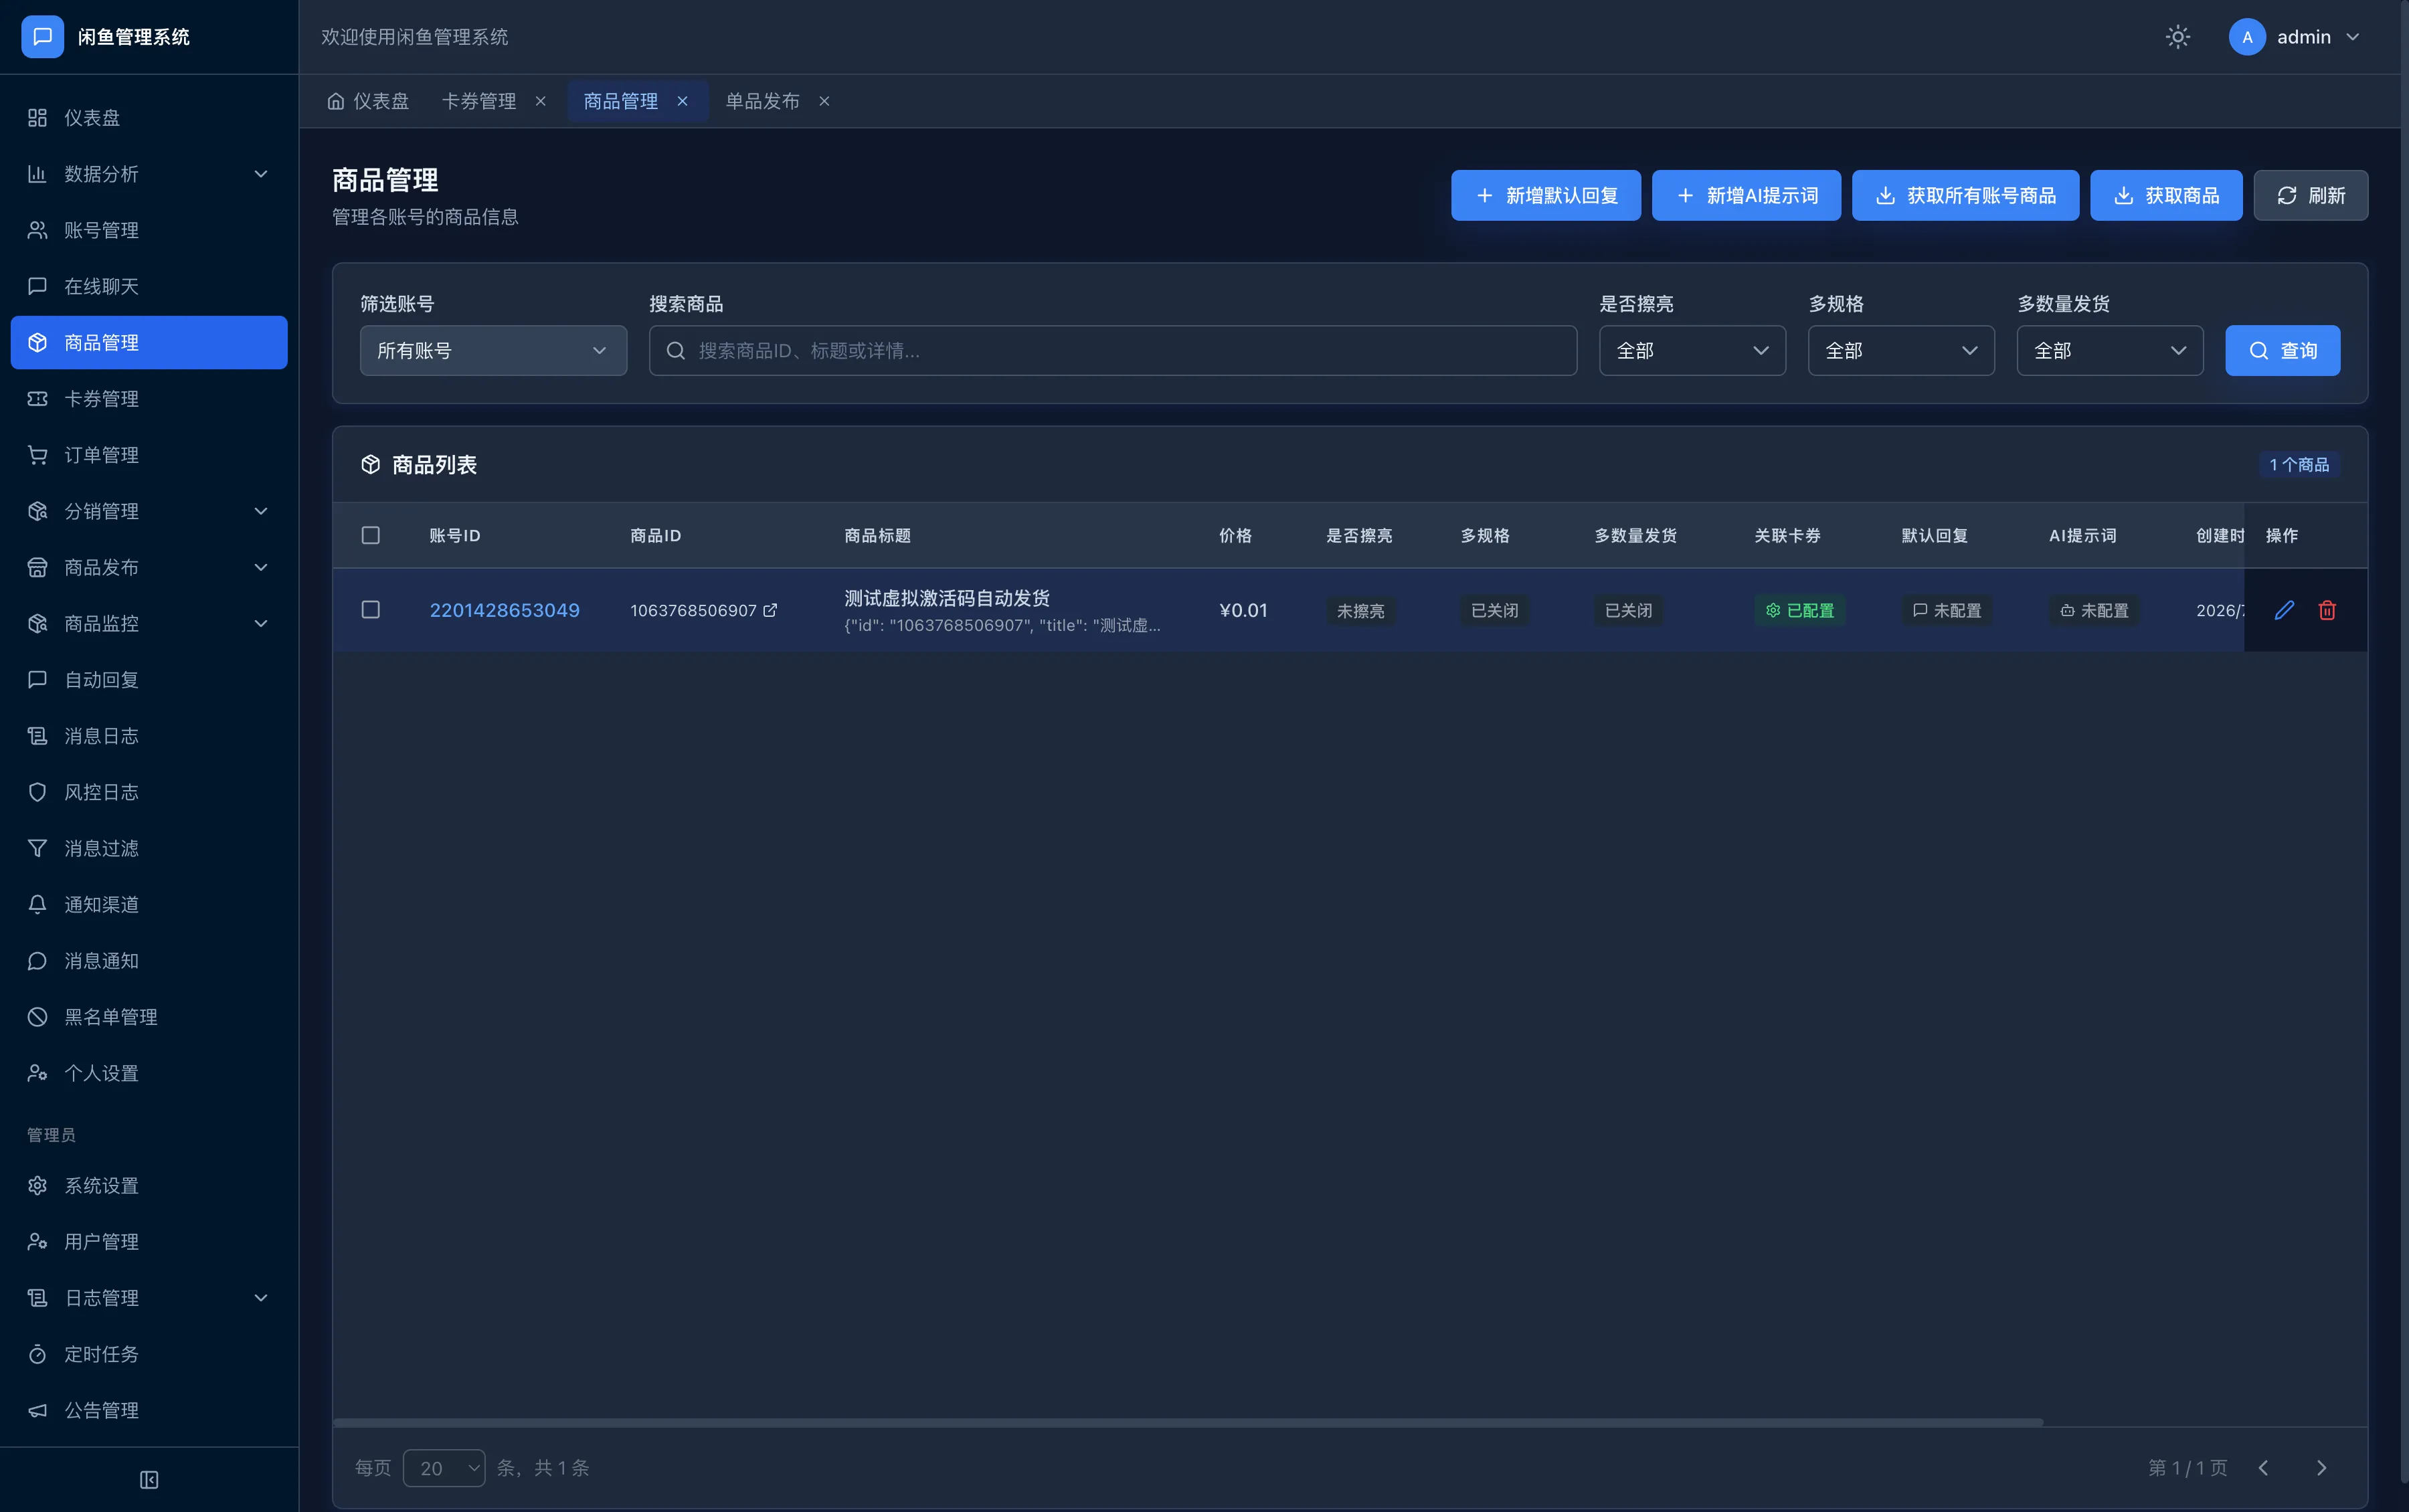Click the Xianyu system logo icon

click(42, 37)
